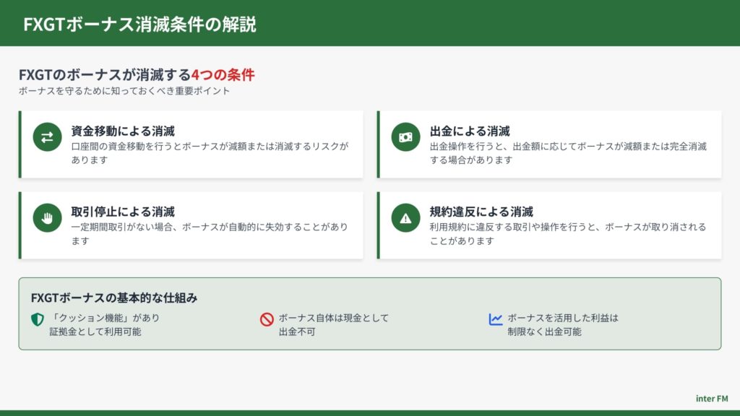This screenshot has width=740, height=416.
Task: Select the 規約違反による消滅 card title
Action: pyautogui.click(x=481, y=212)
